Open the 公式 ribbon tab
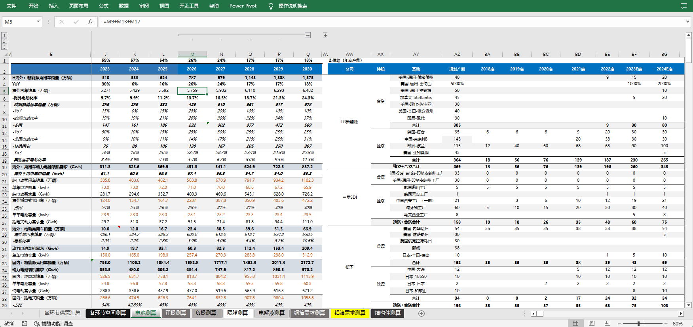Screen dimensions: 693x327 point(104,6)
